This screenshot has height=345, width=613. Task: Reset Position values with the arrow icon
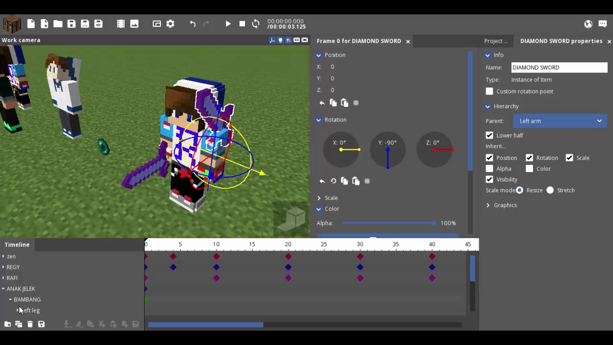(x=322, y=103)
